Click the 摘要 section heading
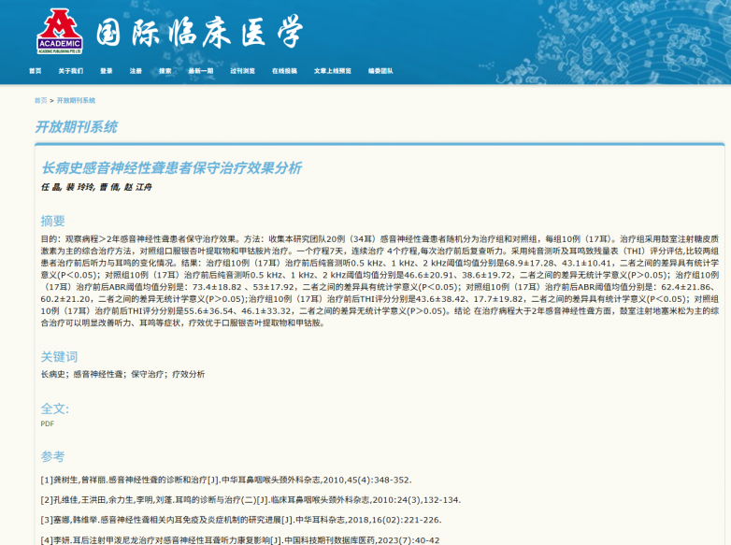731x545 pixels. pyautogui.click(x=53, y=222)
